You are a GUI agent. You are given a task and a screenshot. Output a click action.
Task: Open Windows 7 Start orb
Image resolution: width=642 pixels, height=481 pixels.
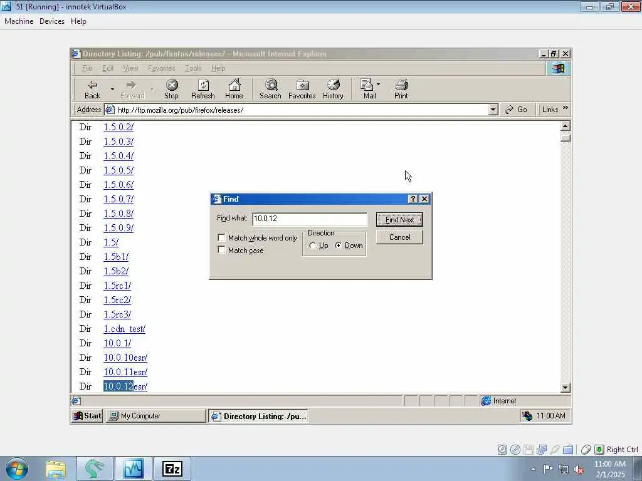coord(17,468)
